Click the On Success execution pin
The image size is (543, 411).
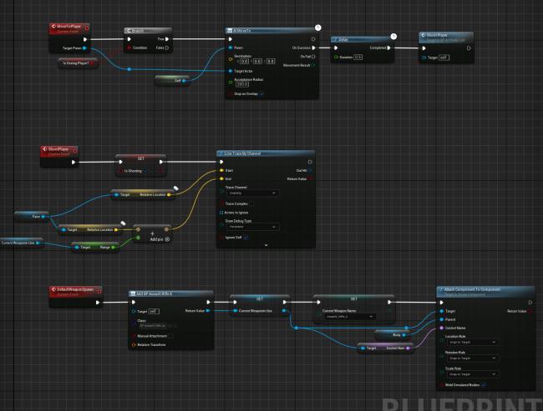[x=313, y=48]
